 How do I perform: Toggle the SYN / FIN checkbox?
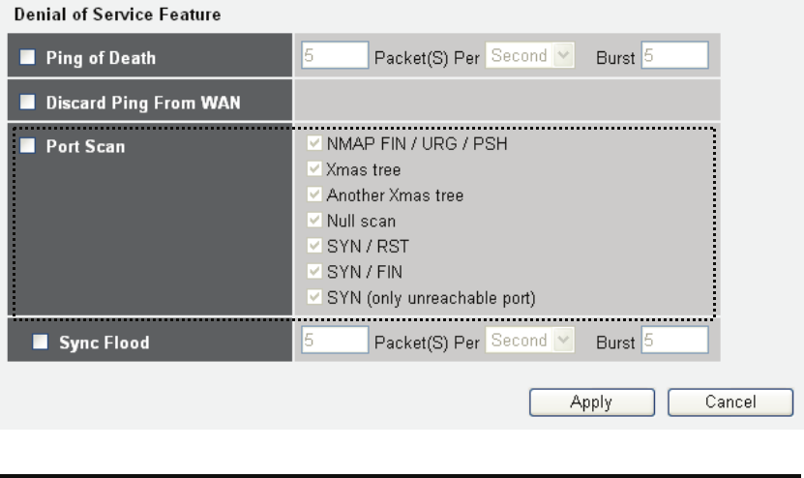pyautogui.click(x=311, y=271)
